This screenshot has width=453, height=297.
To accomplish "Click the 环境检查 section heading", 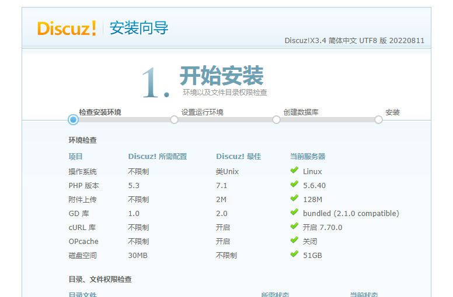I will click(82, 140).
